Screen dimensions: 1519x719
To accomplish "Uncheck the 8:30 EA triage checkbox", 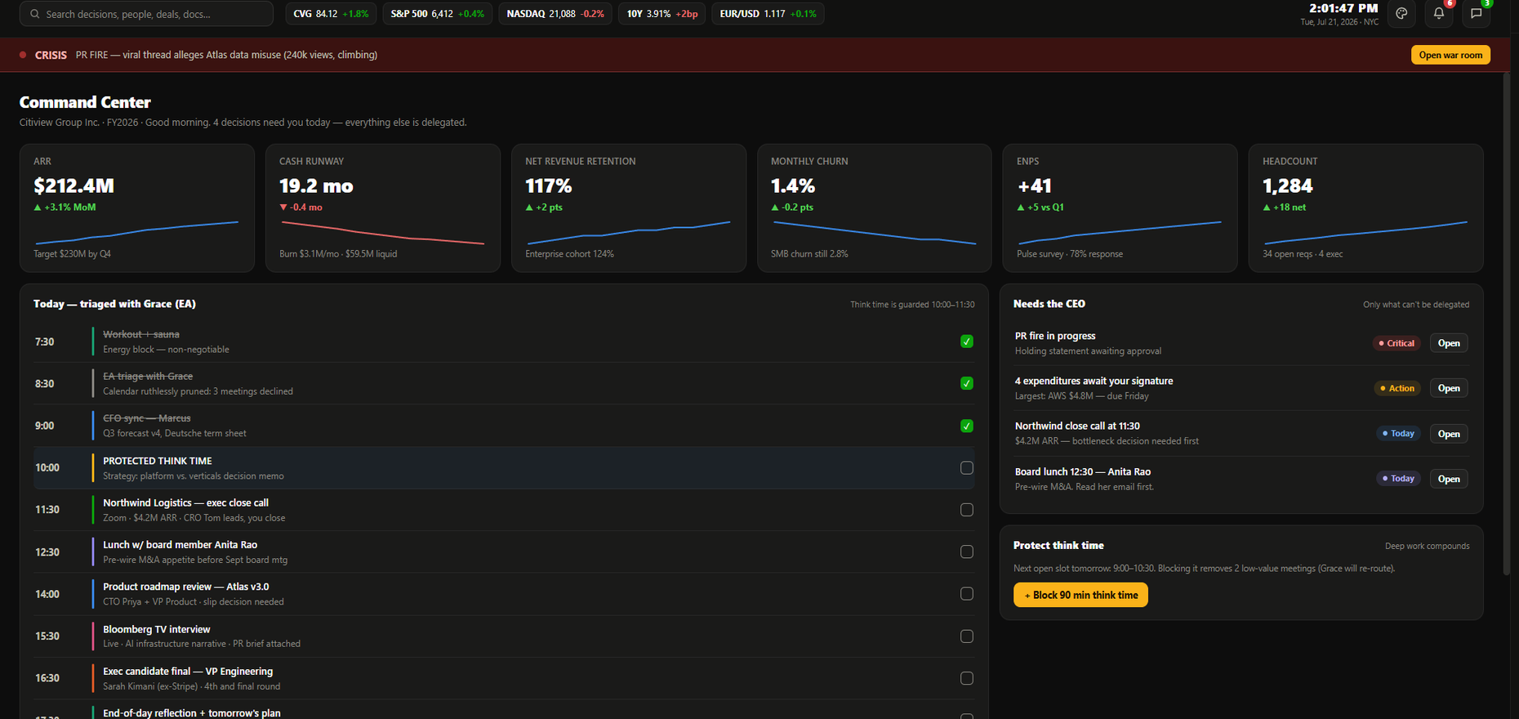I will [x=967, y=383].
